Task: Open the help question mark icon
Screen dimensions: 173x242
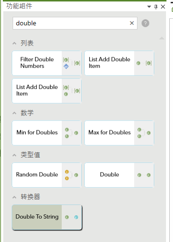Action: pos(145,23)
